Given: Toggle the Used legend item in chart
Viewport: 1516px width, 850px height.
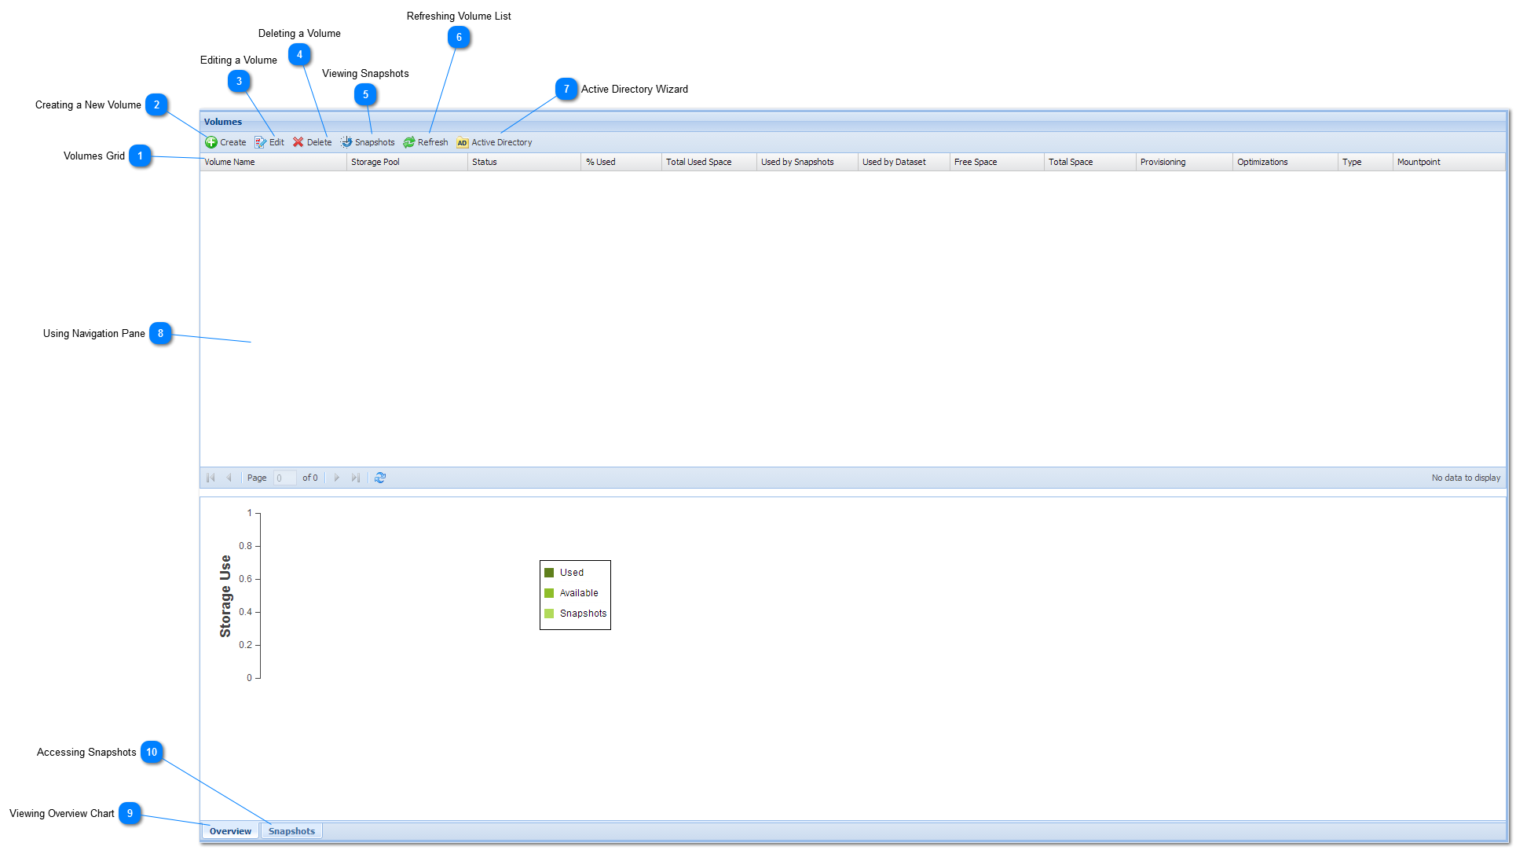Looking at the screenshot, I should pos(572,572).
